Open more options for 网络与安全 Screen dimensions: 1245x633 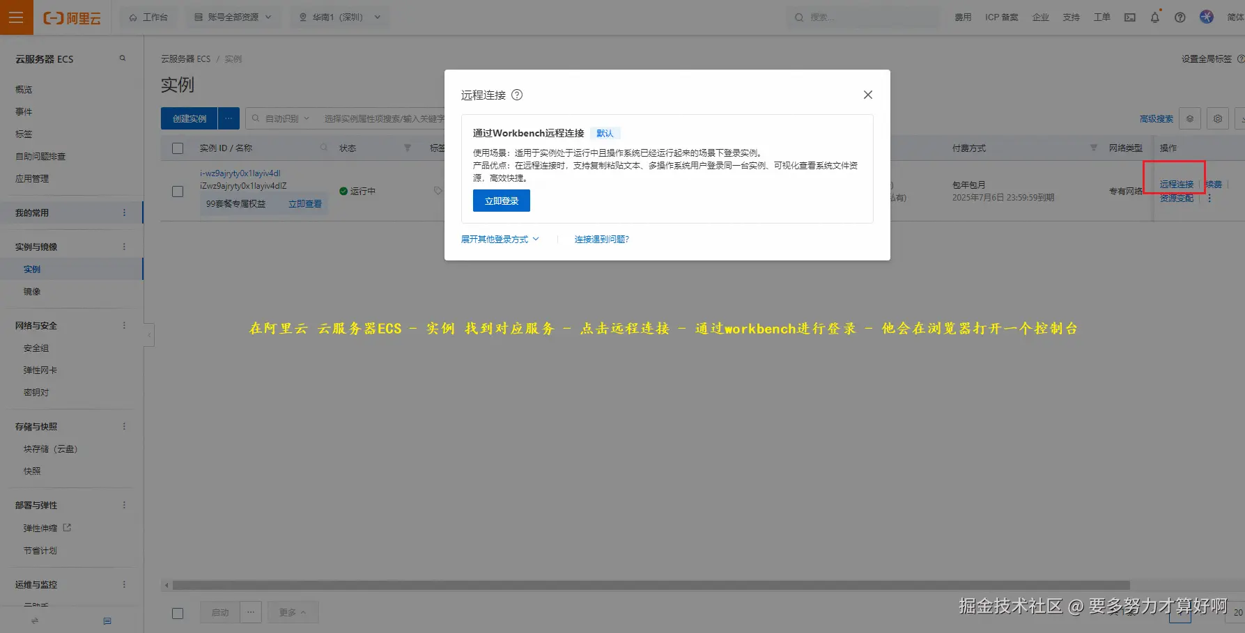(125, 325)
